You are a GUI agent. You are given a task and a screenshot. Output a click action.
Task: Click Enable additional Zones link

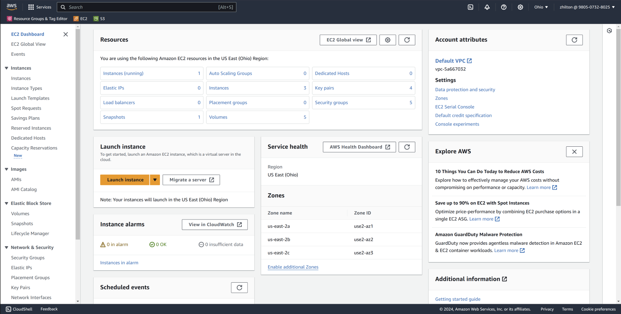point(293,267)
